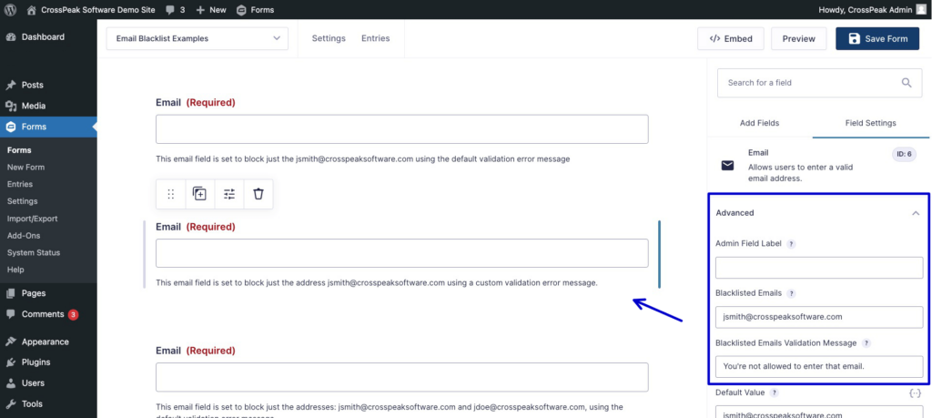Click the Tools wrench icon
The image size is (932, 418).
pyautogui.click(x=11, y=403)
